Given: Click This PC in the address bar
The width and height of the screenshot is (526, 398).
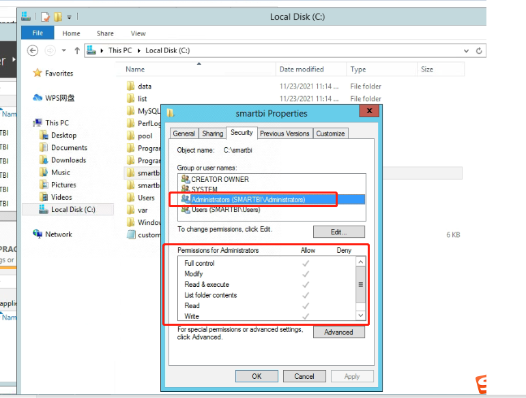Looking at the screenshot, I should point(120,50).
